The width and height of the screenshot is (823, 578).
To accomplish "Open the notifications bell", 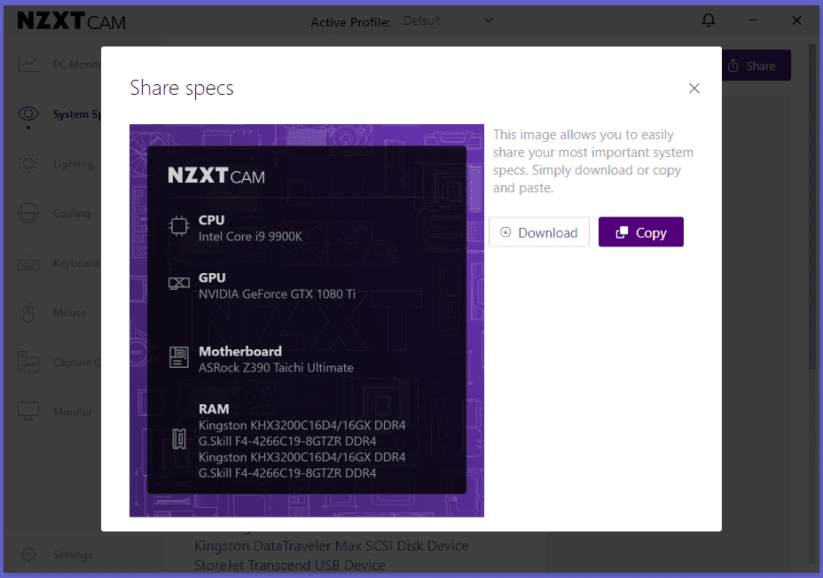I will pos(709,20).
